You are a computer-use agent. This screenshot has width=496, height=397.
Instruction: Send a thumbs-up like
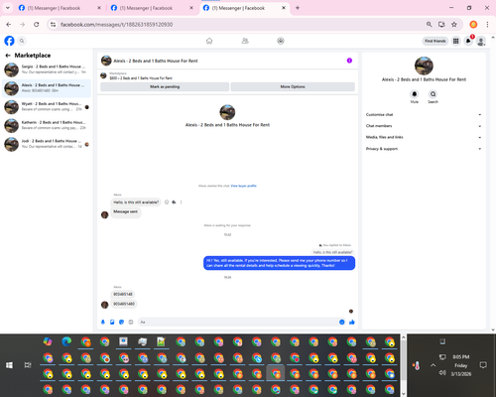[x=352, y=322]
